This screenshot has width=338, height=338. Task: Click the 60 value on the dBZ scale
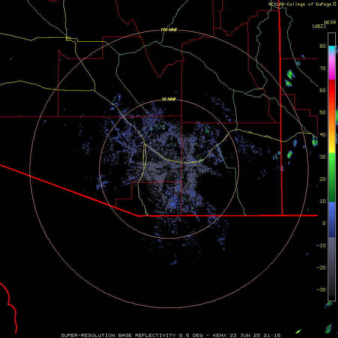click(323, 91)
